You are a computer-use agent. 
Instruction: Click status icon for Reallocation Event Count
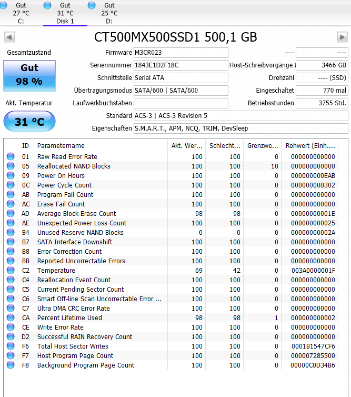(11, 280)
